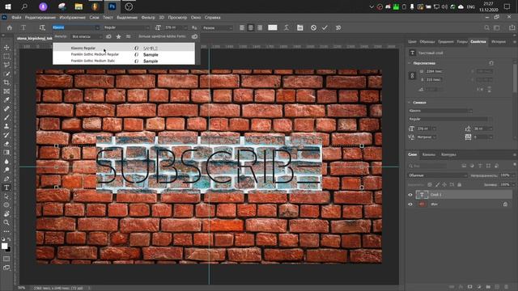The width and height of the screenshot is (518, 291).
Task: Toggle width-height link in Properties
Action: coord(412,75)
